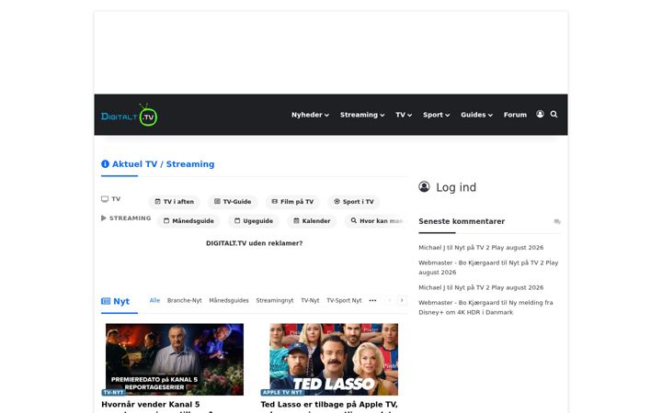Open the user account icon in navbar

tap(540, 114)
